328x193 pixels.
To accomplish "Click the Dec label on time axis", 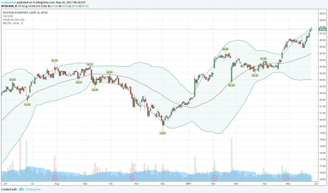I will (163, 184).
